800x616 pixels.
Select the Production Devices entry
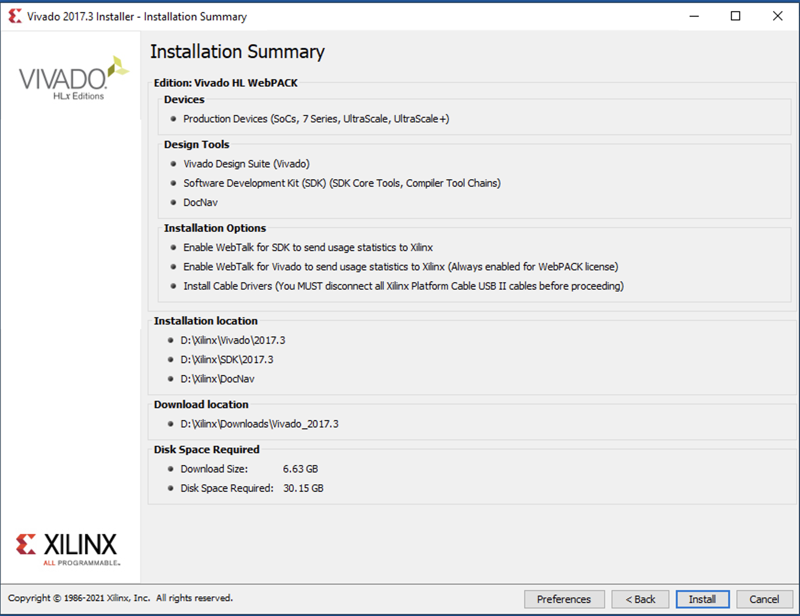pyautogui.click(x=316, y=119)
